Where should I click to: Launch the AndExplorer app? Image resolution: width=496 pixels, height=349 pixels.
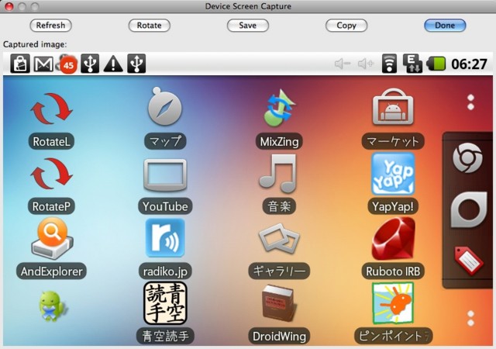pyautogui.click(x=52, y=238)
